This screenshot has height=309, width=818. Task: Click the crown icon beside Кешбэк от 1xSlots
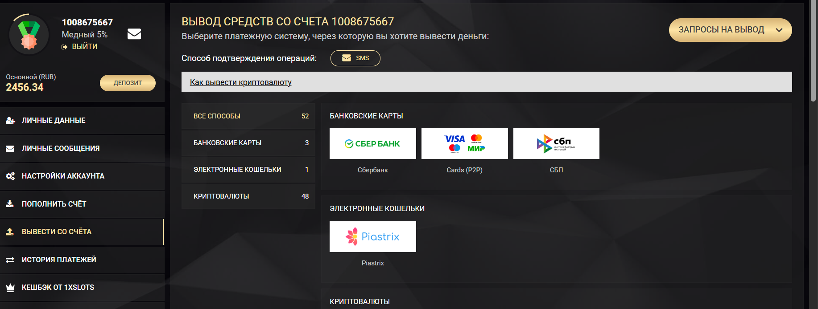[10, 288]
